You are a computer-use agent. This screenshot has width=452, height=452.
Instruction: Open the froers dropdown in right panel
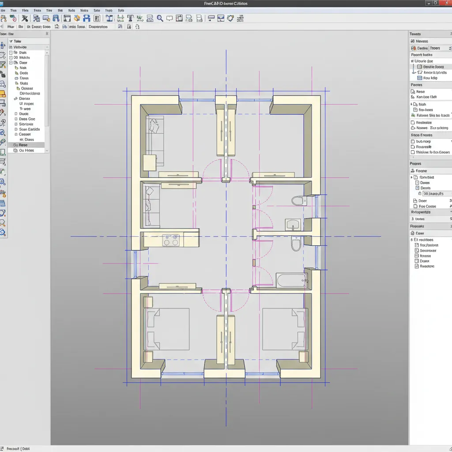[440, 48]
